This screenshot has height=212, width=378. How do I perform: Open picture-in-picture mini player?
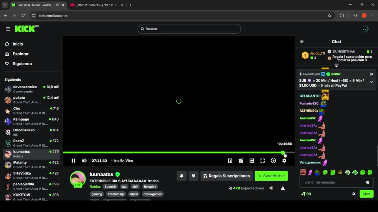tap(230, 160)
